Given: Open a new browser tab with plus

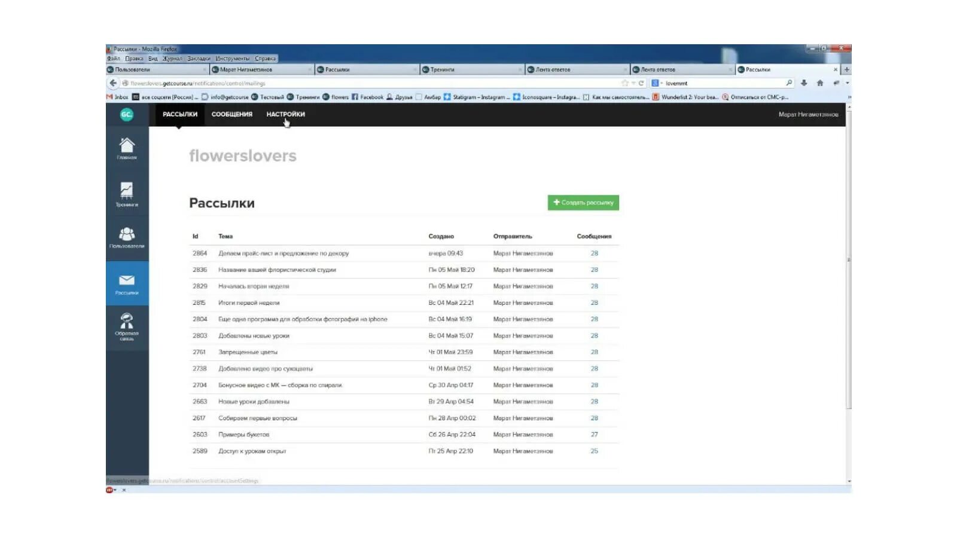Looking at the screenshot, I should 846,69.
